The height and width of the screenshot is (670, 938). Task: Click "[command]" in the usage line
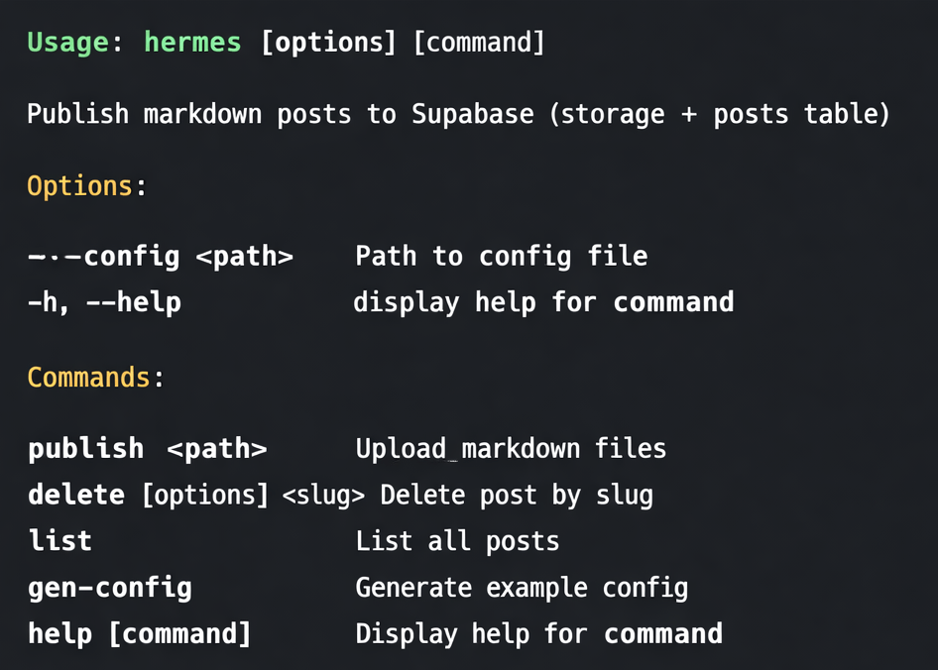click(x=478, y=43)
